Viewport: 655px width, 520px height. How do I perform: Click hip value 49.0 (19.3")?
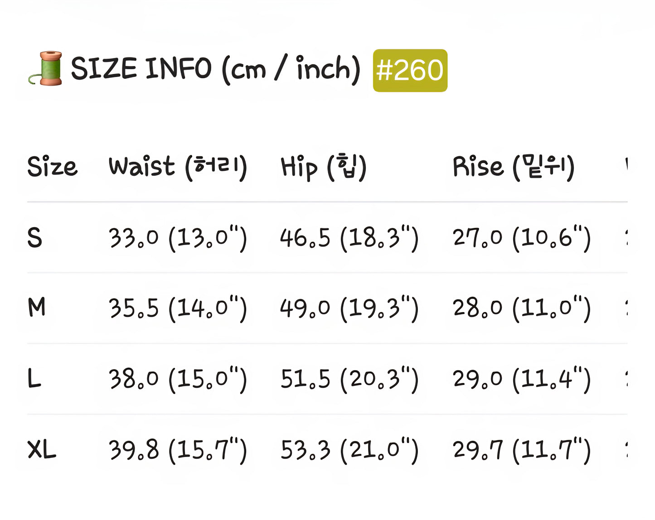[349, 308]
